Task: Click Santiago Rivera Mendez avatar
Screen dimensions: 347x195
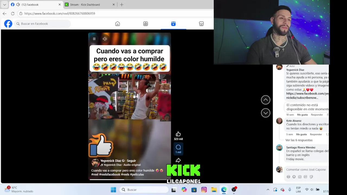Action: [279, 148]
